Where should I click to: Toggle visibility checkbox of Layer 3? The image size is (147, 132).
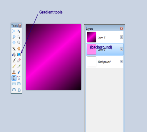(121, 49)
